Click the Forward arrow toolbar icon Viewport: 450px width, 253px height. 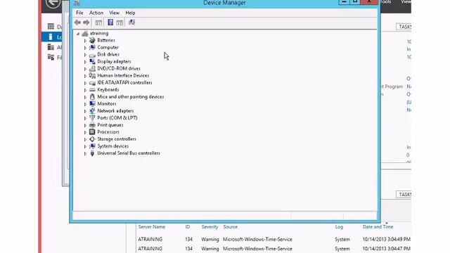86,22
